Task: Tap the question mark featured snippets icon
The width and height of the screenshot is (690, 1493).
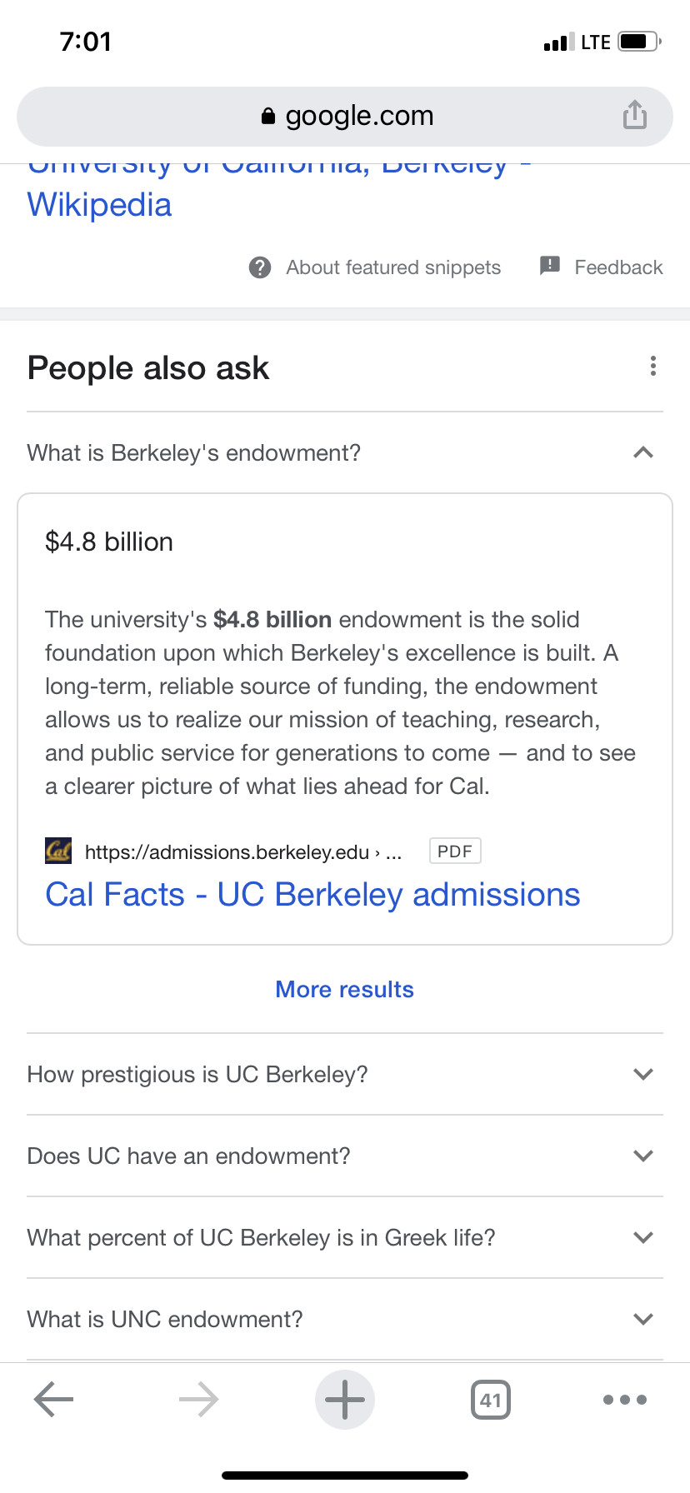Action: pyautogui.click(x=260, y=267)
